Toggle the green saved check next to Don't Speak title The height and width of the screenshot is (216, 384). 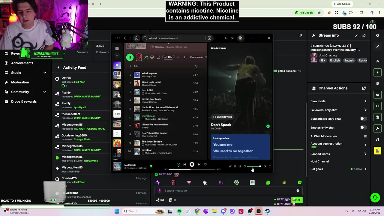tap(268, 126)
